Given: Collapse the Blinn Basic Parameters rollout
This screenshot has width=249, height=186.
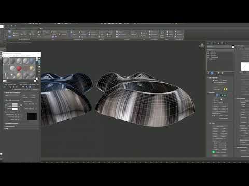Looking at the screenshot, I should [12, 100].
